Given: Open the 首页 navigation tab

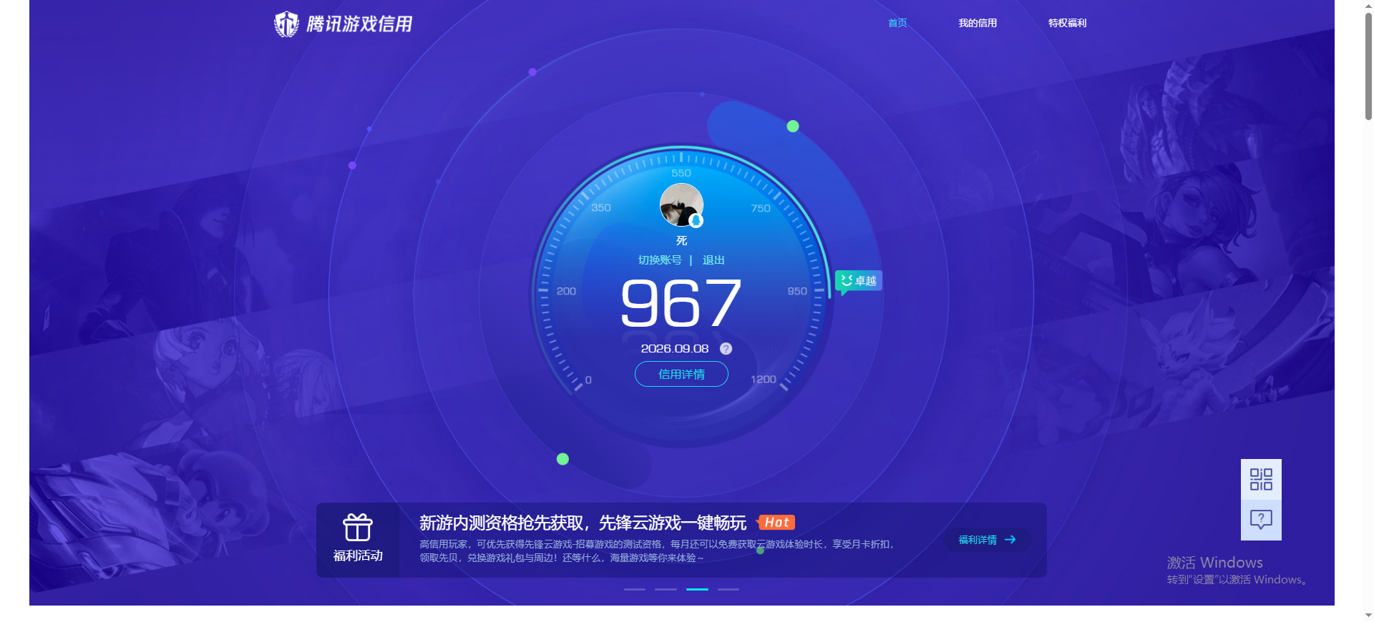Looking at the screenshot, I should [897, 23].
